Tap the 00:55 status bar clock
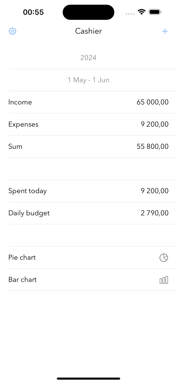 click(x=33, y=12)
